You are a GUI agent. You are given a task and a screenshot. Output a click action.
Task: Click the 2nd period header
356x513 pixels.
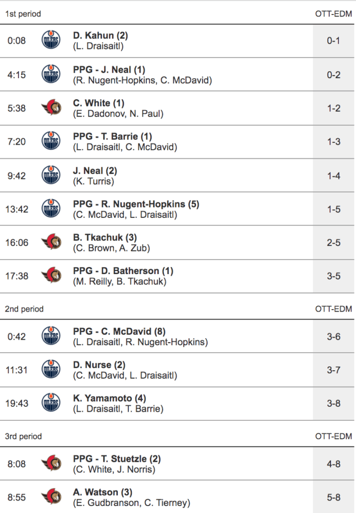[24, 309]
